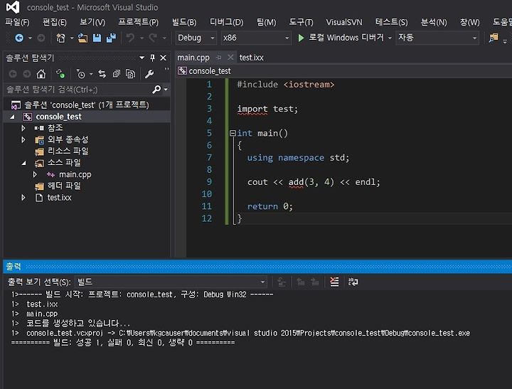The height and width of the screenshot is (389, 512).
Task: Click the Open File folder icon
Action: click(x=83, y=38)
